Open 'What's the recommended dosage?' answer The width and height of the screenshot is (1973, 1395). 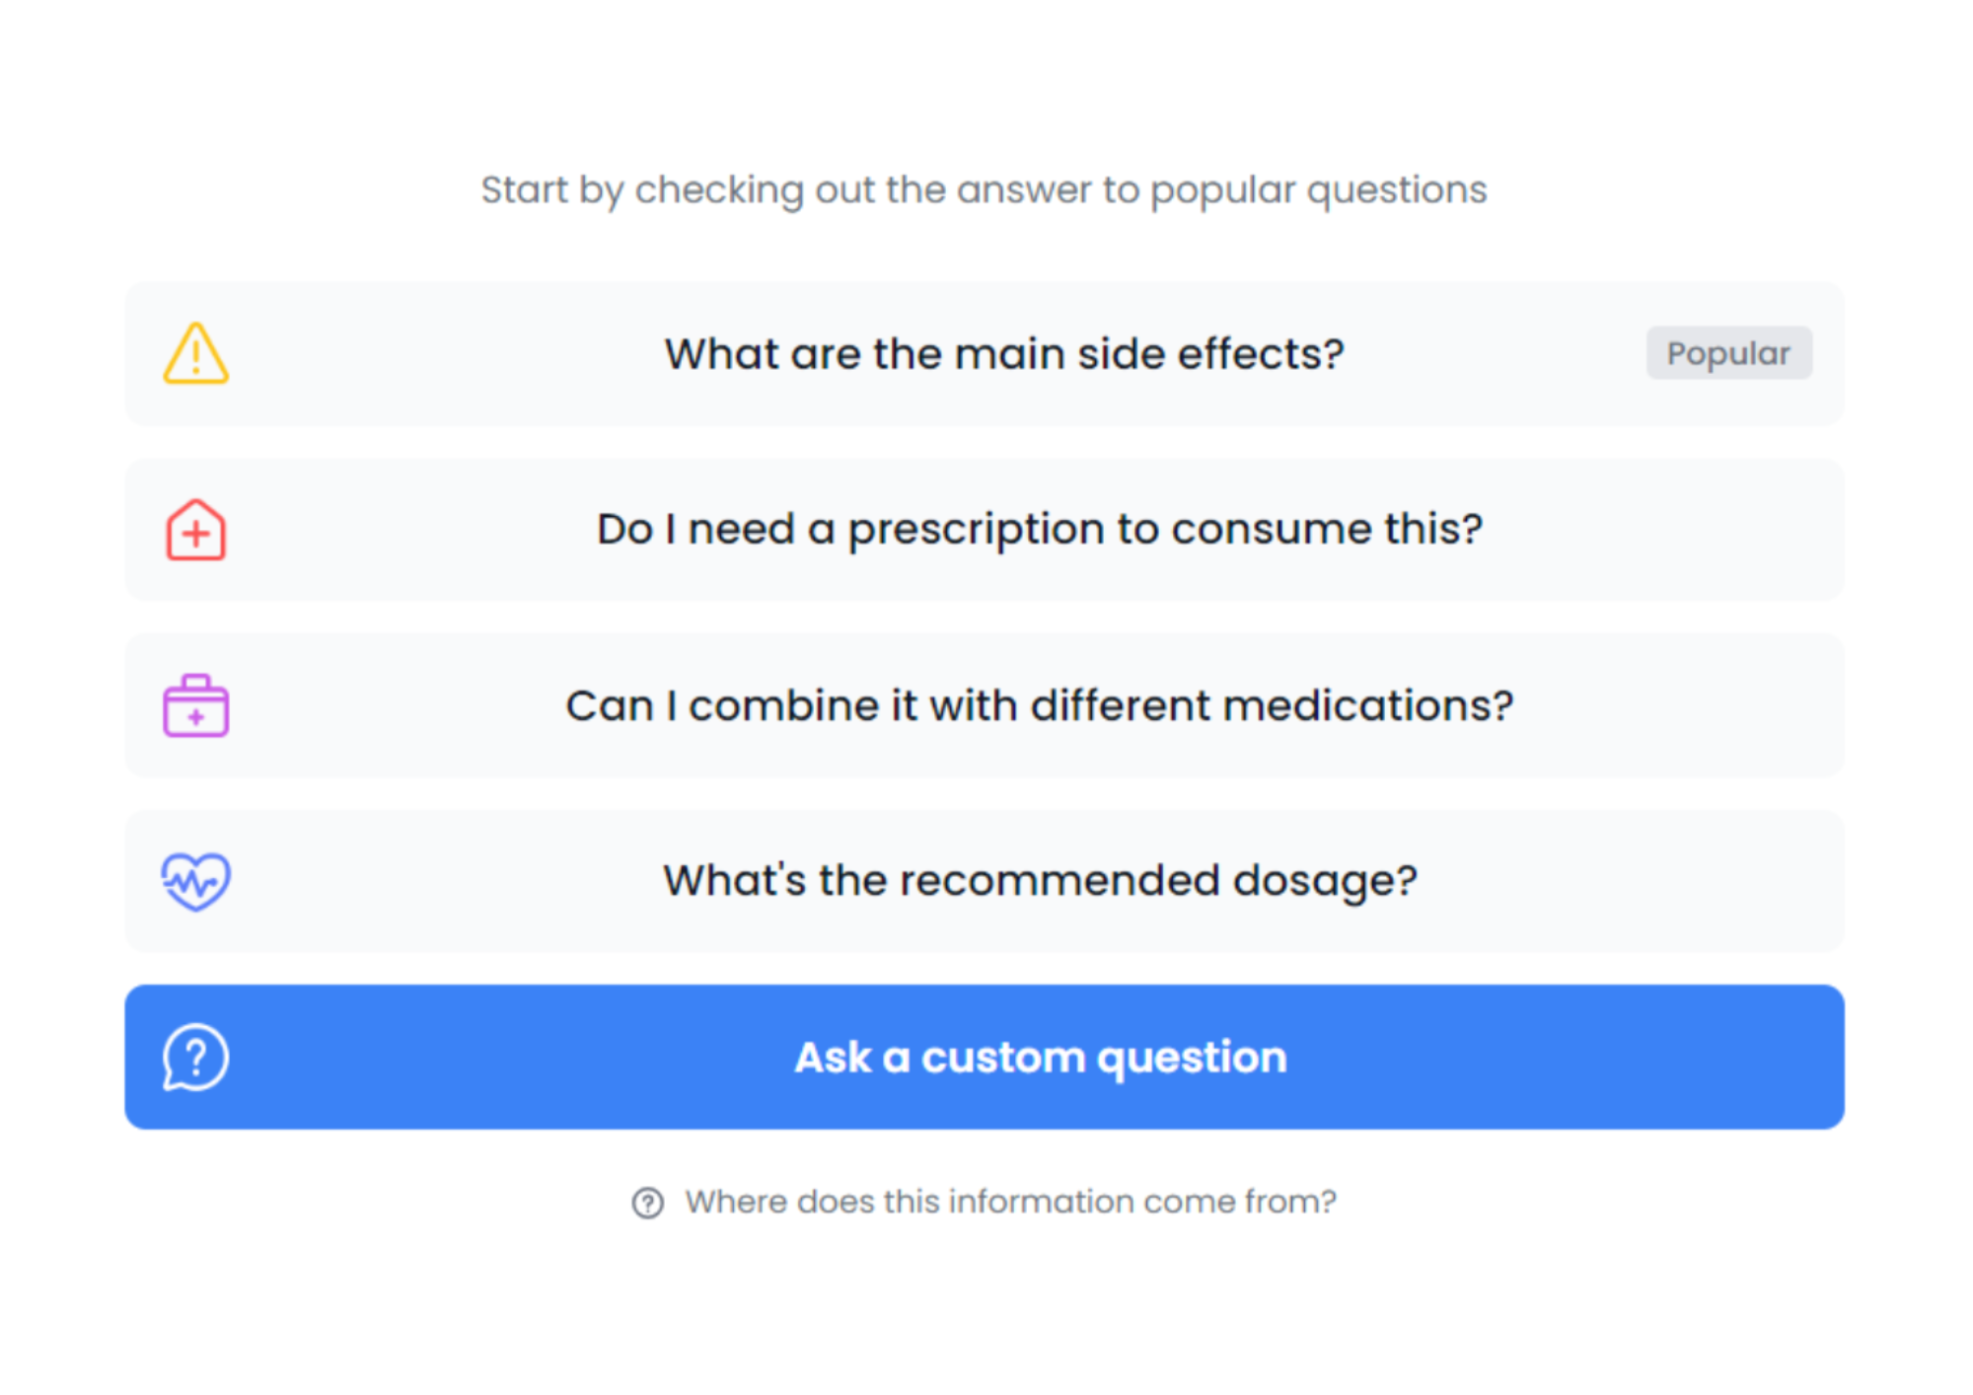coord(1040,881)
